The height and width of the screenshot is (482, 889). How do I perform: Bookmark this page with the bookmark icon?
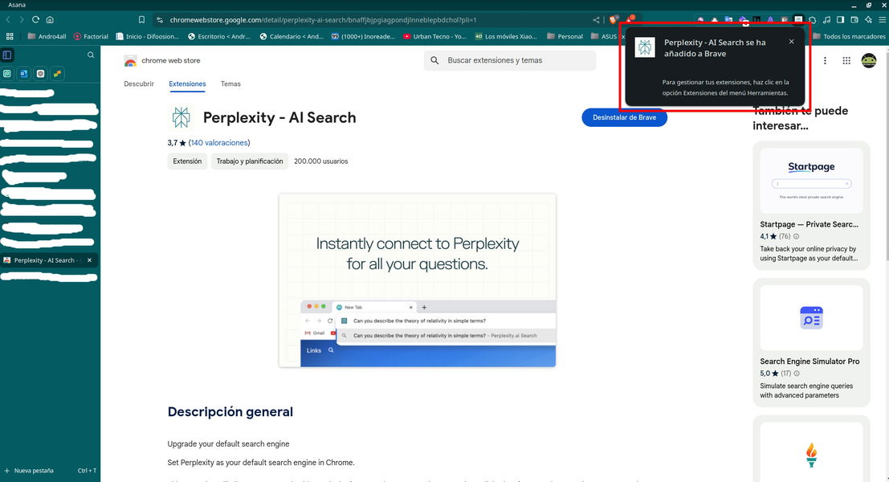click(141, 20)
